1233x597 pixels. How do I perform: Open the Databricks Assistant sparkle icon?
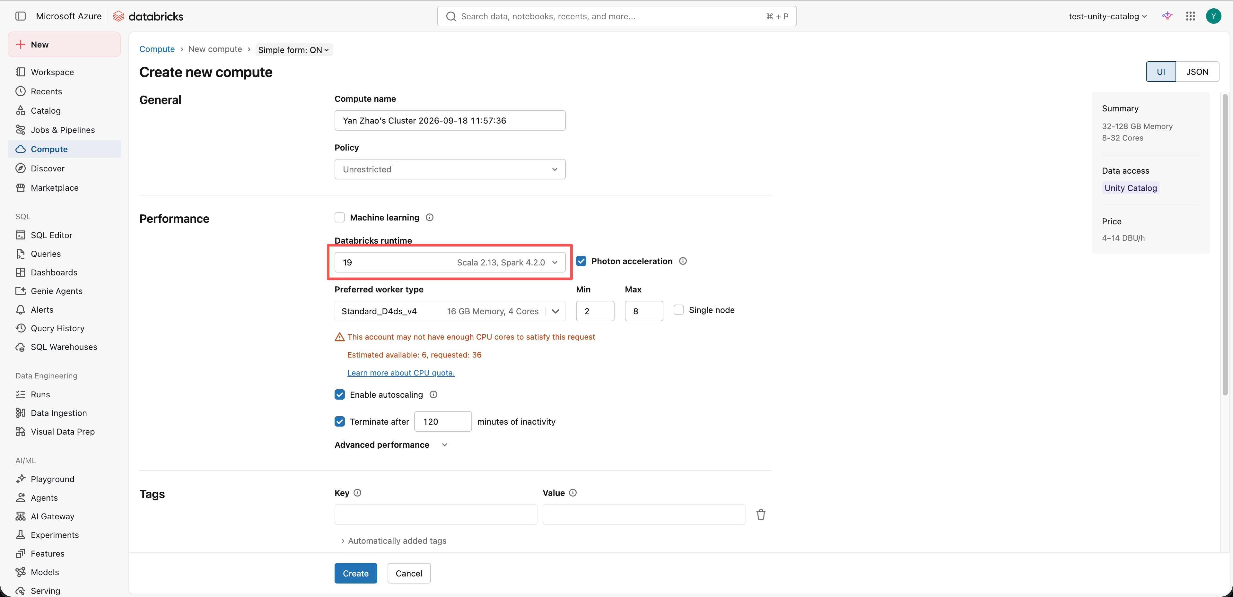pyautogui.click(x=1167, y=16)
